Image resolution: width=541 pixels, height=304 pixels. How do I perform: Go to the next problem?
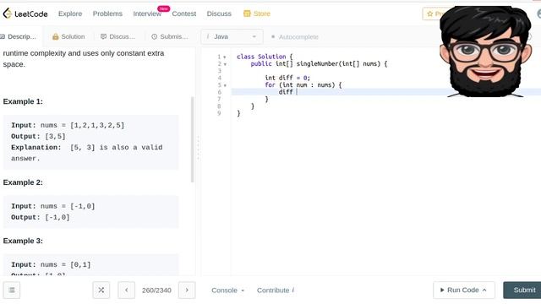pyautogui.click(x=187, y=290)
